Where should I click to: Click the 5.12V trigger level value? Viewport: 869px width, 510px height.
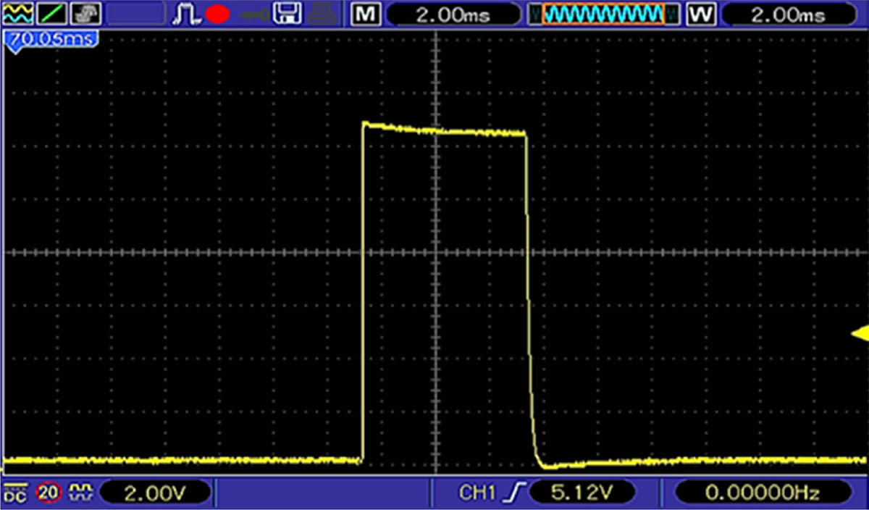point(582,493)
